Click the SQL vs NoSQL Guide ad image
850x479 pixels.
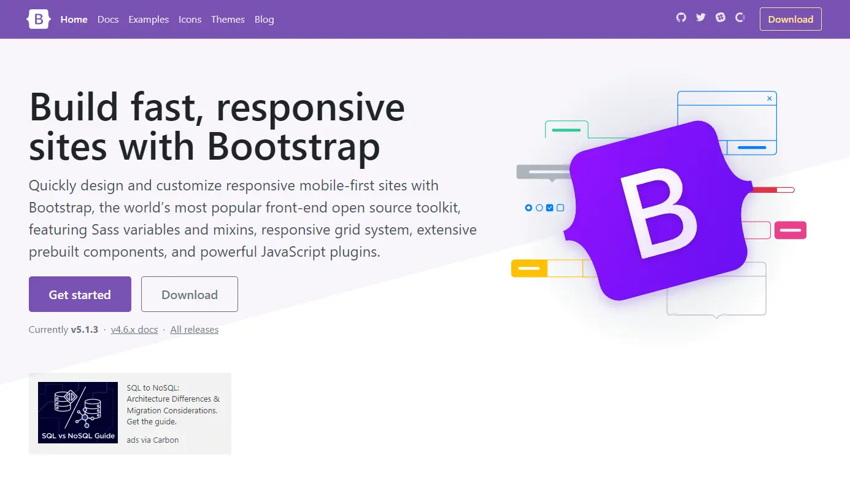(78, 413)
